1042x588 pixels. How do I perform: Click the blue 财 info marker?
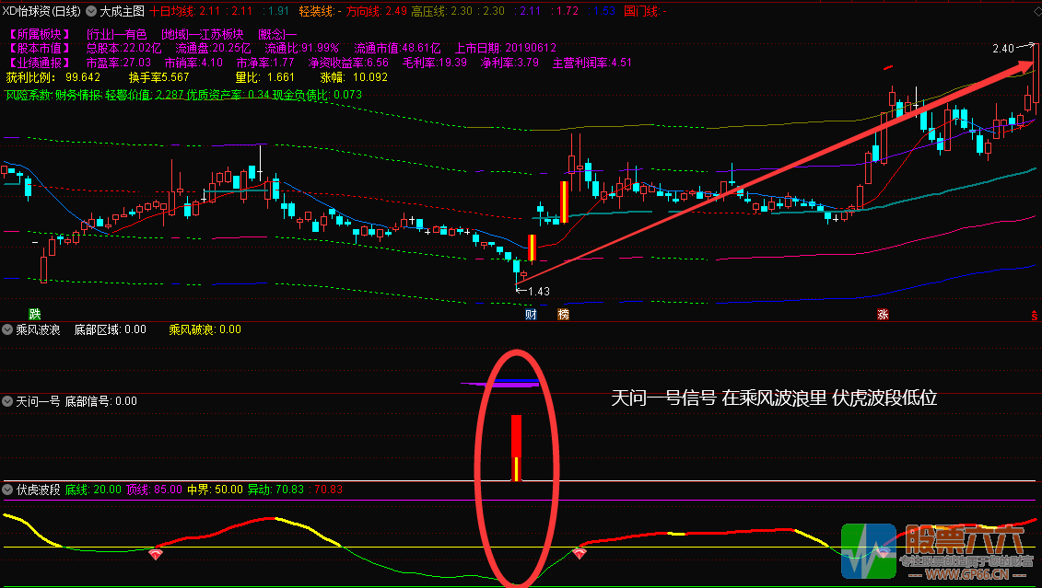point(531,315)
